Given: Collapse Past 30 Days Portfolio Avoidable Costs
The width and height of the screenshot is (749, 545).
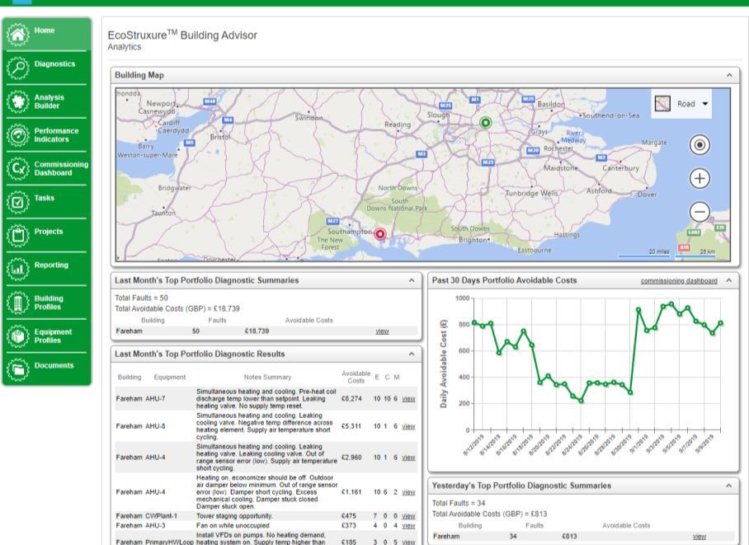Looking at the screenshot, I should pos(729,280).
